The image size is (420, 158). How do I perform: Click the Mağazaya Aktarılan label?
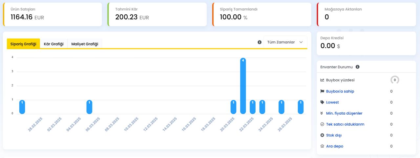pos(343,9)
